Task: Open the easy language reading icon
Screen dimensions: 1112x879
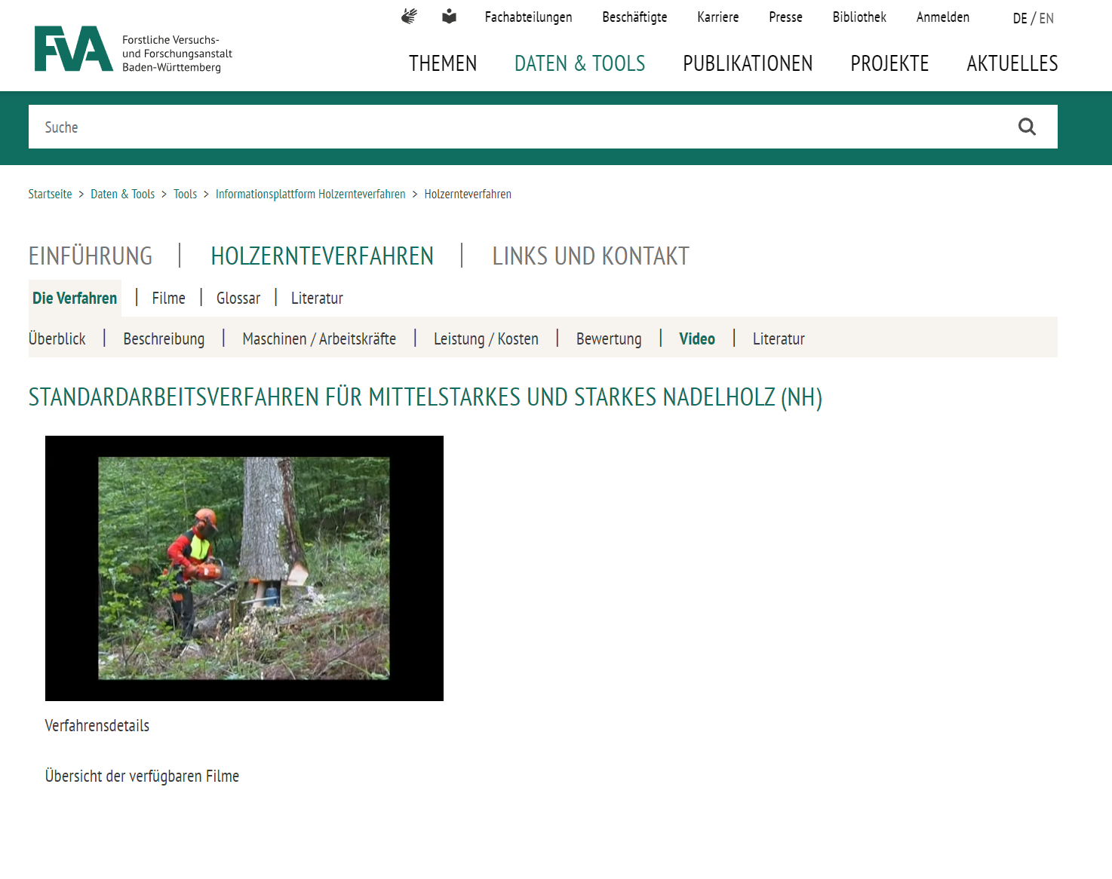Action: point(449,17)
